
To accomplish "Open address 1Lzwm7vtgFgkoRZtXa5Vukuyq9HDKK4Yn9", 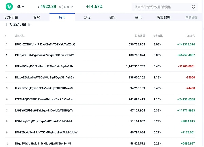I will [44, 88].
